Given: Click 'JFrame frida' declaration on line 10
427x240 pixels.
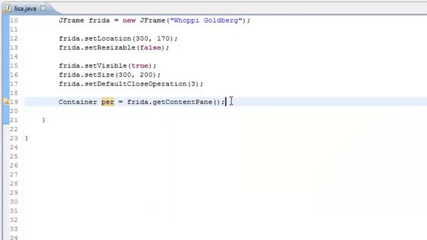Looking at the screenshot, I should [x=84, y=21].
